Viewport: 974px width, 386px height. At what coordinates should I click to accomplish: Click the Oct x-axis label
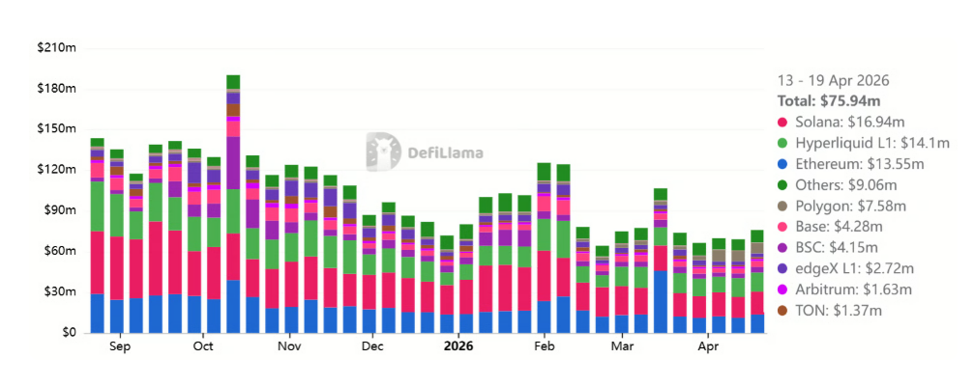coord(203,346)
